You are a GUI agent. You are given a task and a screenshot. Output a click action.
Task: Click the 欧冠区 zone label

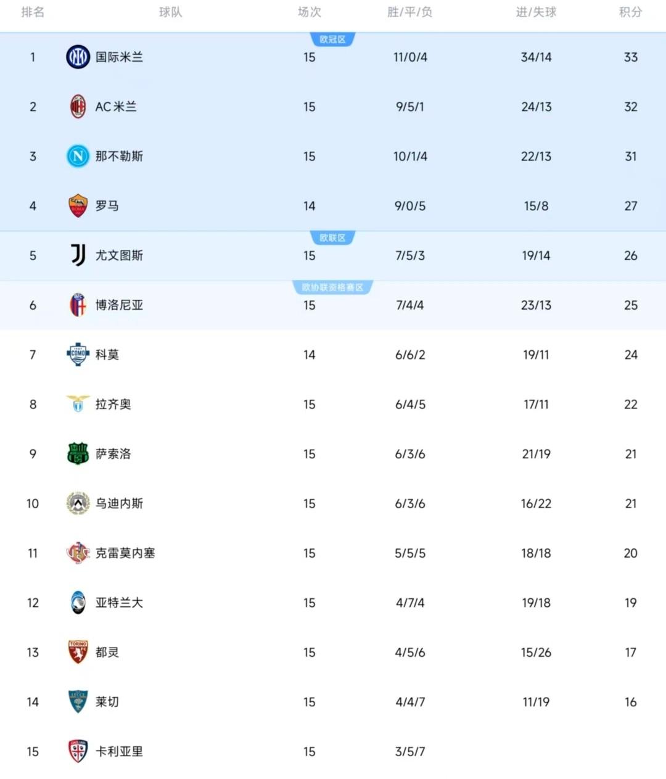332,39
